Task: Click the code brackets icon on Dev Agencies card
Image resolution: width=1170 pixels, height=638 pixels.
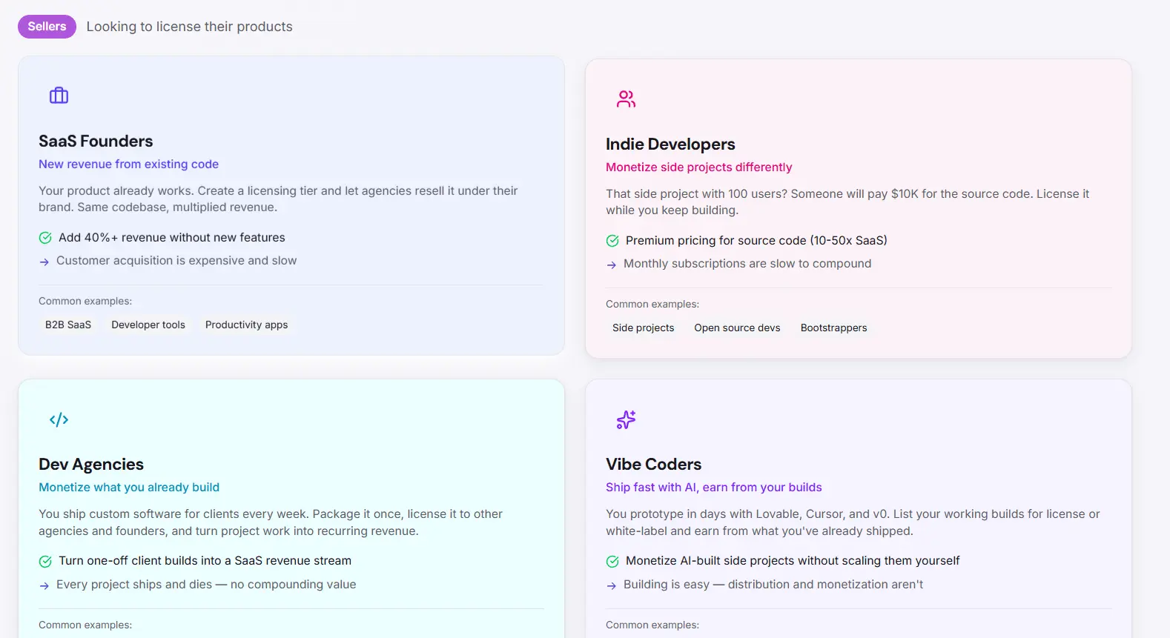Action: pyautogui.click(x=59, y=419)
